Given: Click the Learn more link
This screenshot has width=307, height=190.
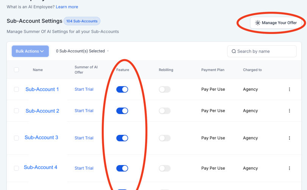Looking at the screenshot, I should coord(67,7).
